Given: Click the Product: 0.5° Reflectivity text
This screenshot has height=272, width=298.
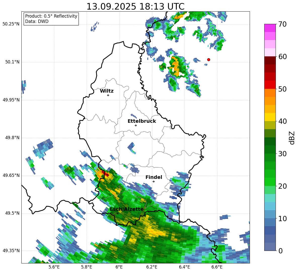Looking at the screenshot, I should click(51, 16).
